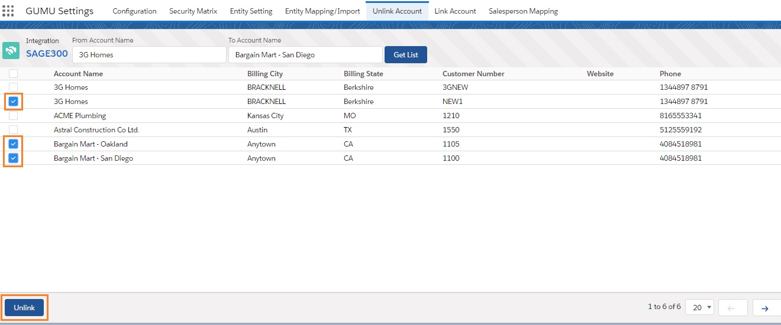781x325 pixels.
Task: Click customer number 1550
Action: coord(451,130)
